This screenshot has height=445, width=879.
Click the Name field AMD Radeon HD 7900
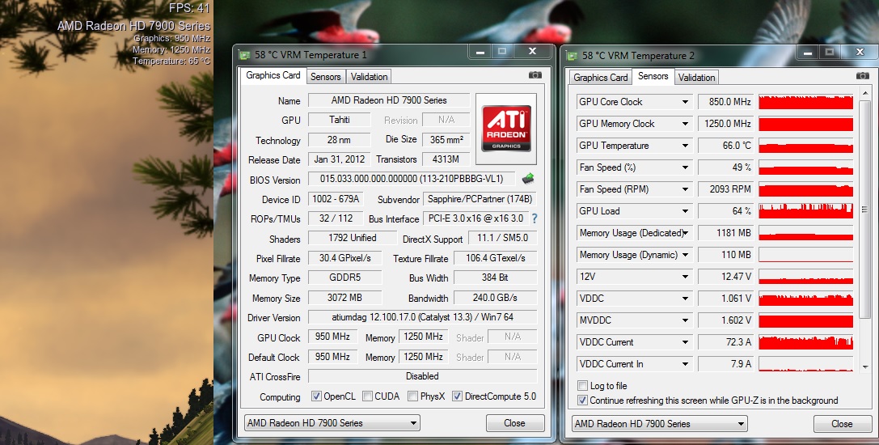[x=389, y=100]
